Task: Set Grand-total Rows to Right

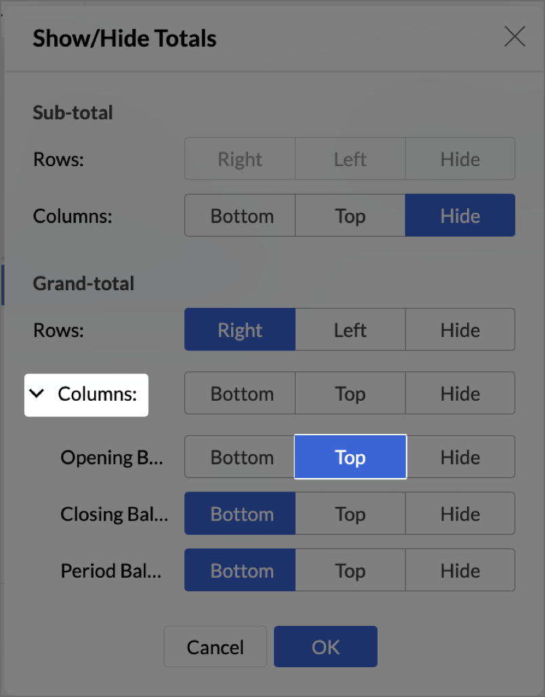Action: coord(240,330)
